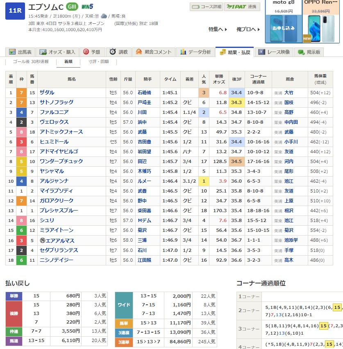The width and height of the screenshot is (343, 349).
Task: Click the 予想 target icon tab
Action: coord(92,52)
